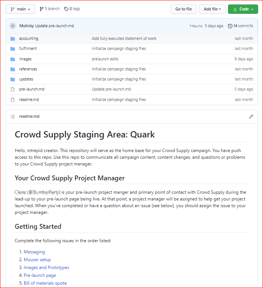Open the updates row's Initialize campaign staging files commit

[119, 79]
